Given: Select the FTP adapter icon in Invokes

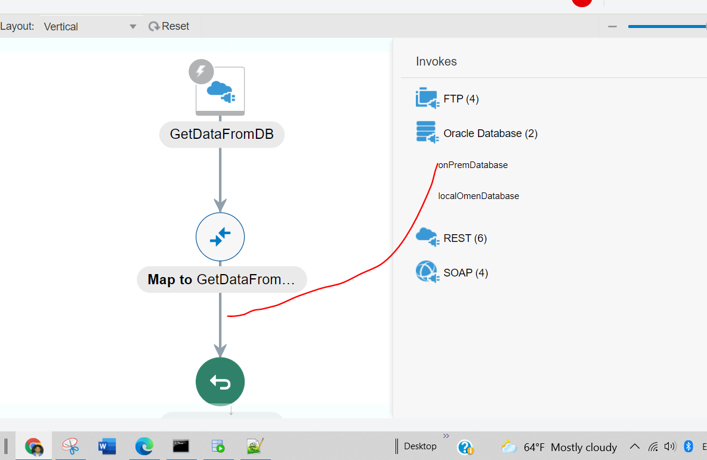Looking at the screenshot, I should (x=427, y=98).
